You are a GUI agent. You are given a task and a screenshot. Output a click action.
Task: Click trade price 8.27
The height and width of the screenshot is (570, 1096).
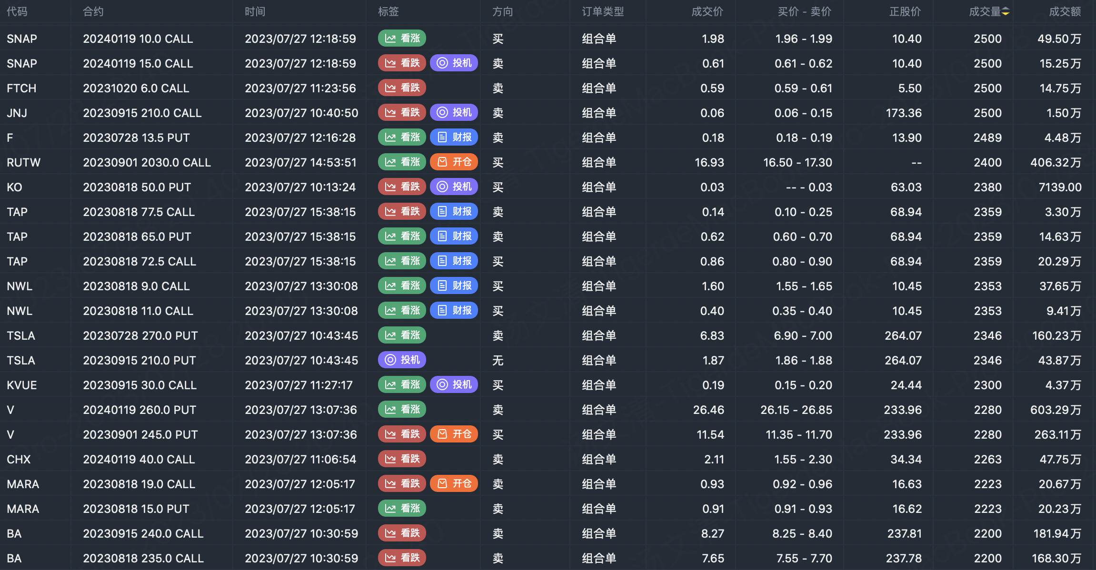(x=713, y=533)
